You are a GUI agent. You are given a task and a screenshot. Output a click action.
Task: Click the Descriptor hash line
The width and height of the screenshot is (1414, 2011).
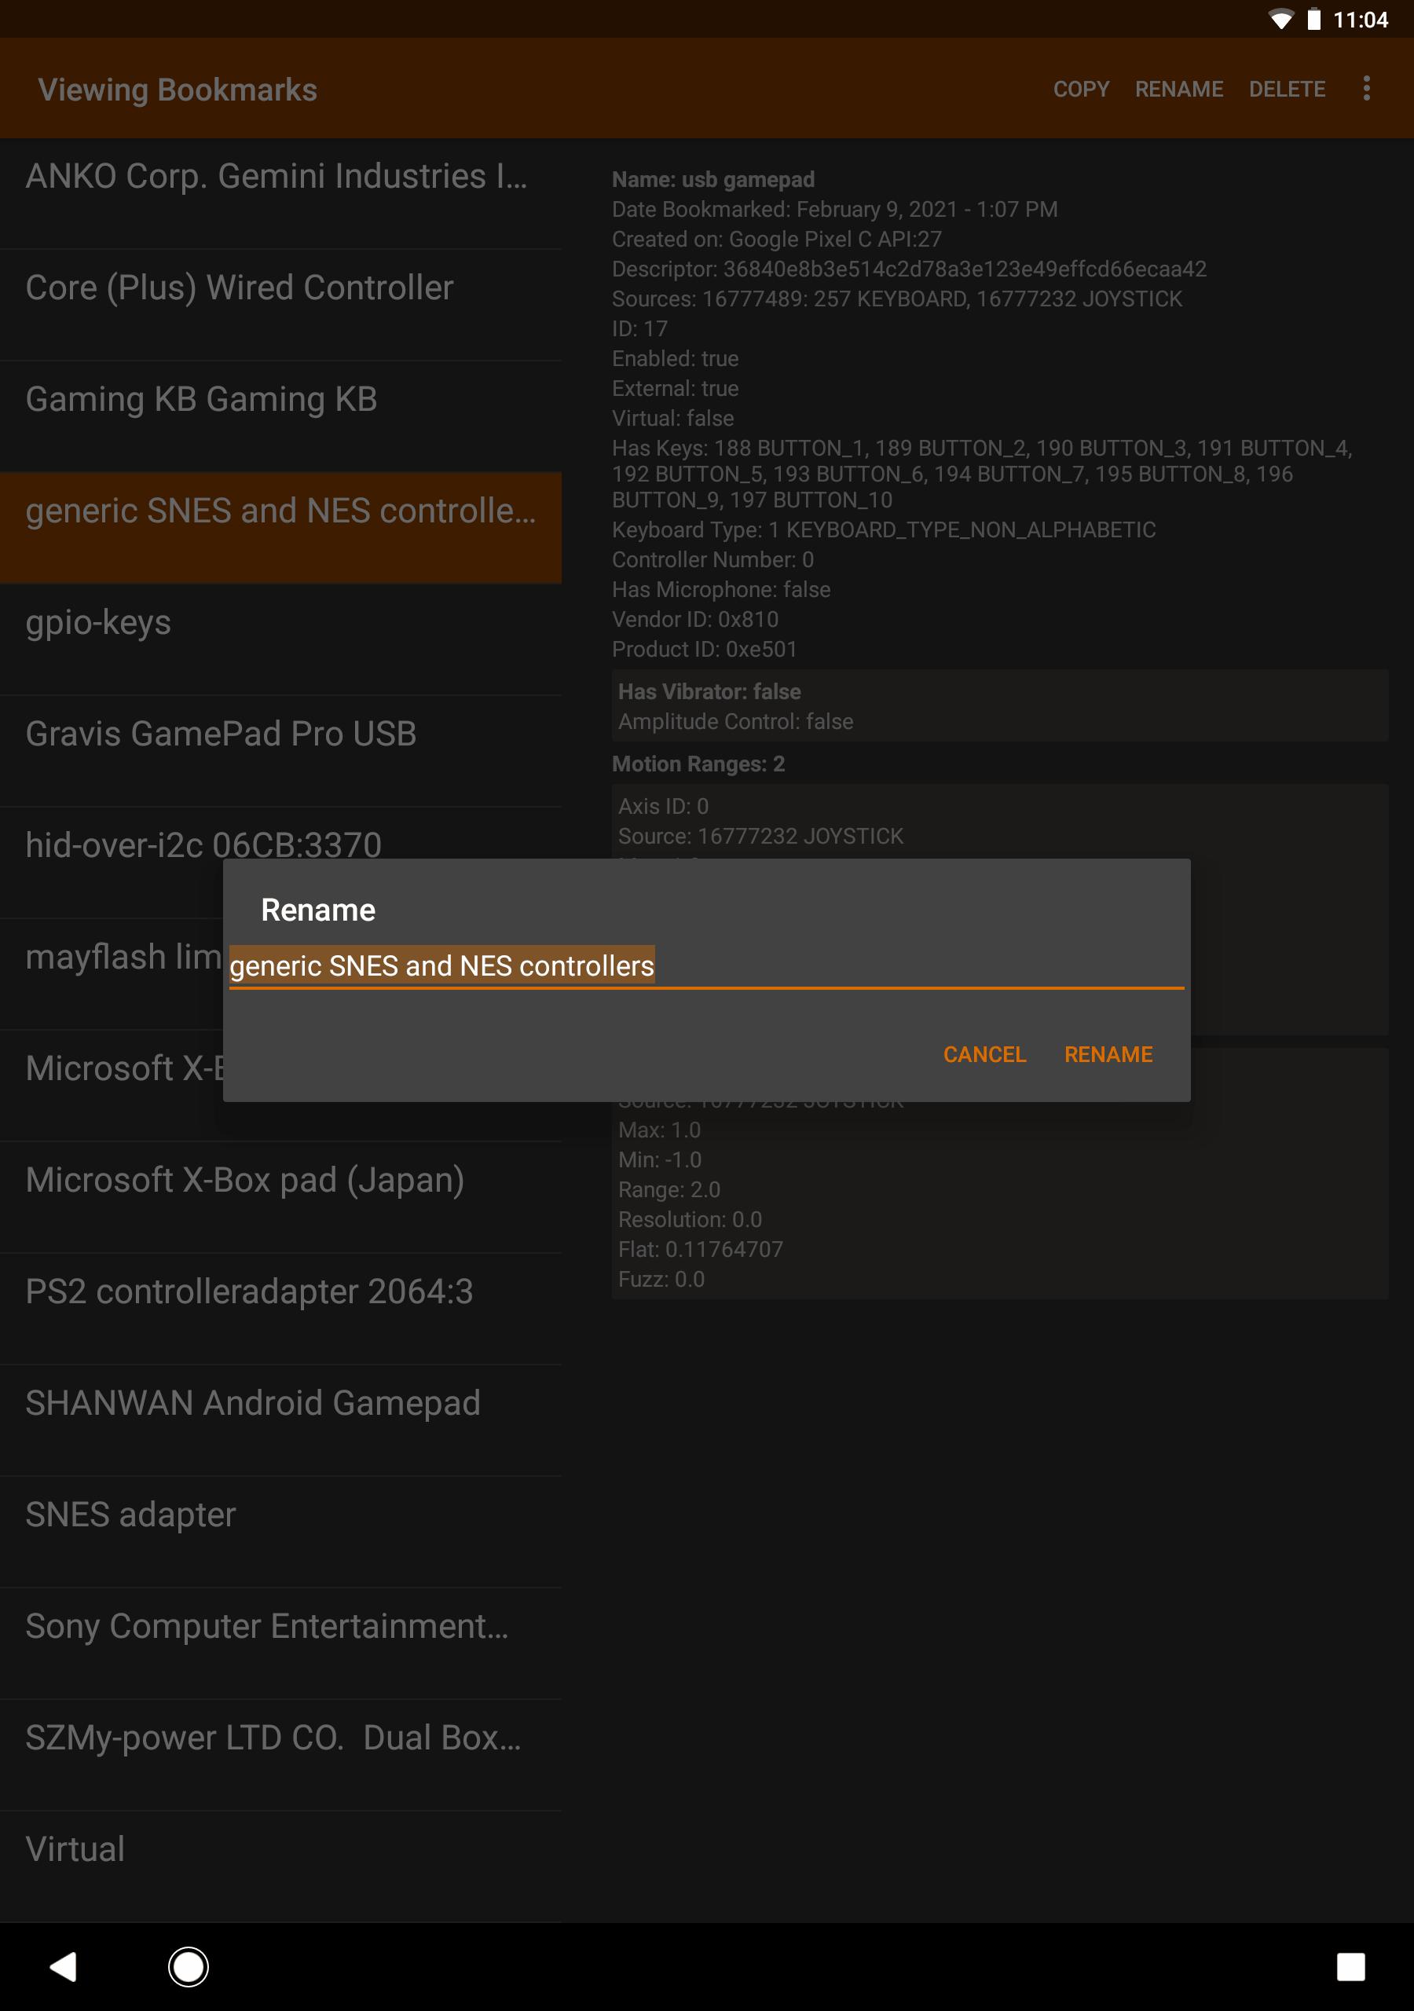[910, 269]
